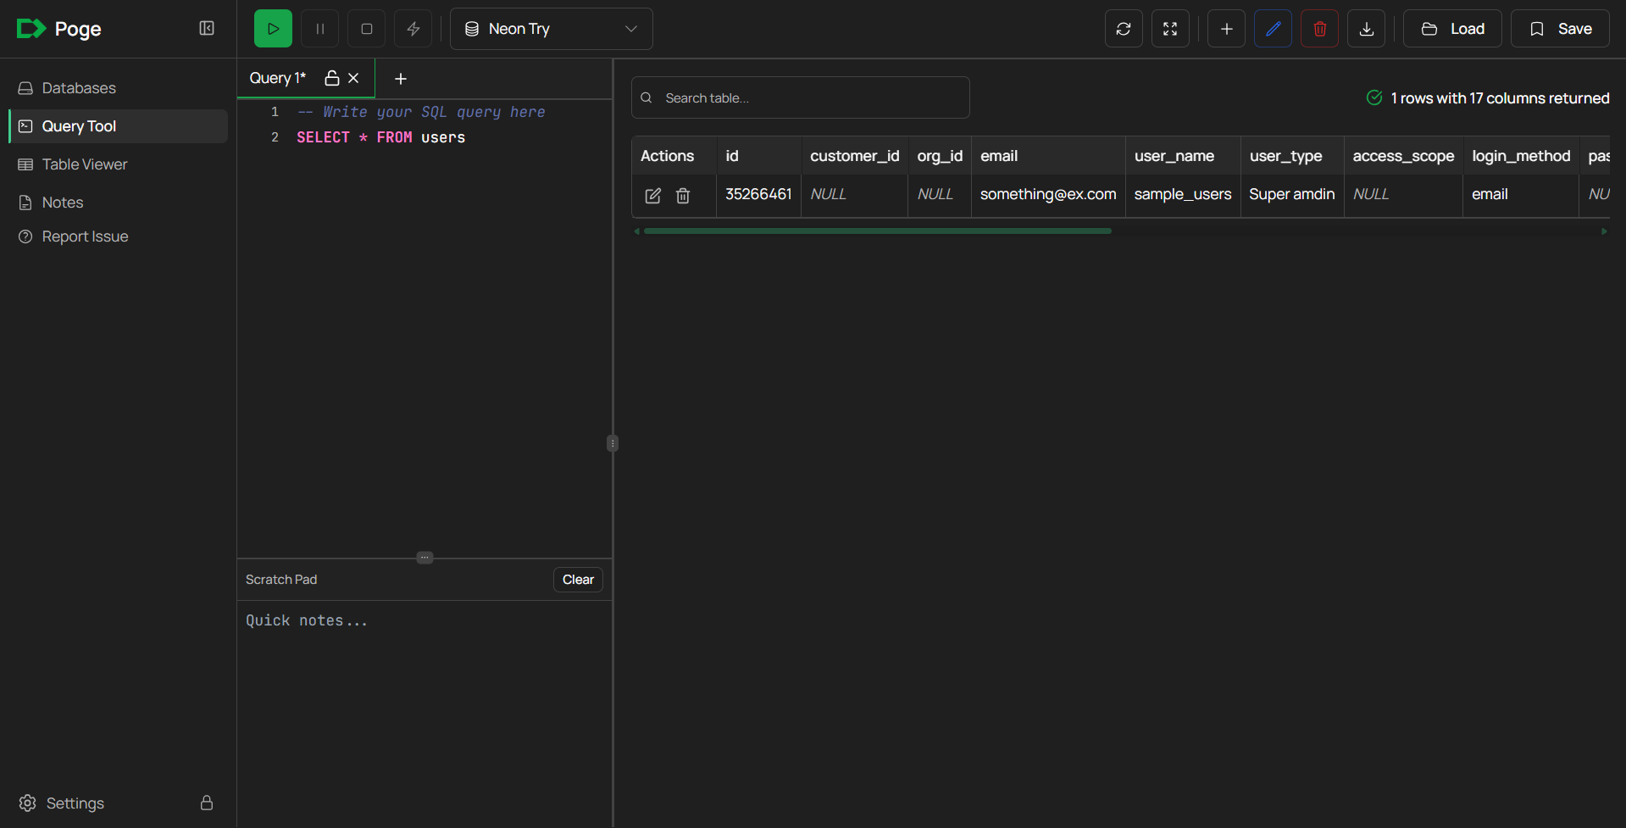Enable row editing with the blue pencil icon
This screenshot has height=828, width=1626.
click(x=1273, y=28)
